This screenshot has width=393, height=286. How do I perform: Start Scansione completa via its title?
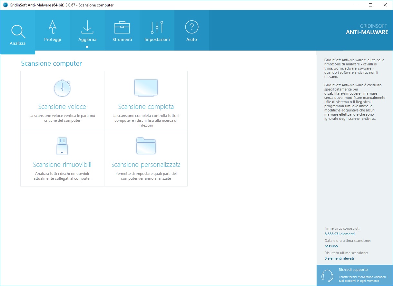point(146,107)
